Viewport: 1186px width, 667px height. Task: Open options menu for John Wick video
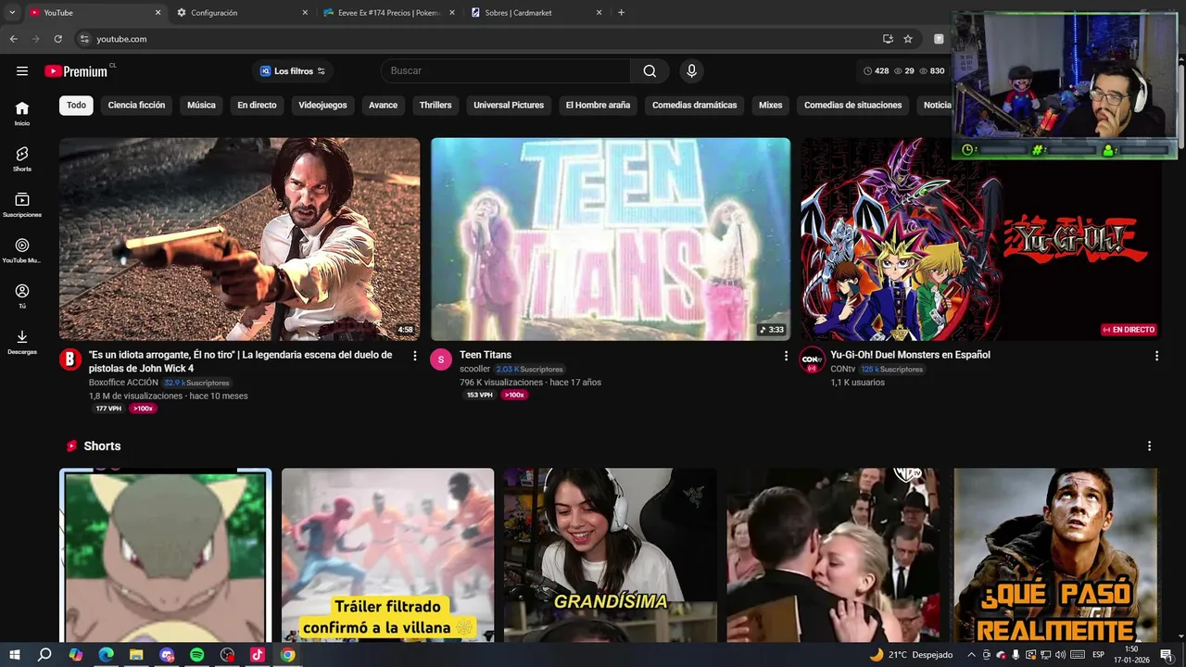tap(415, 356)
